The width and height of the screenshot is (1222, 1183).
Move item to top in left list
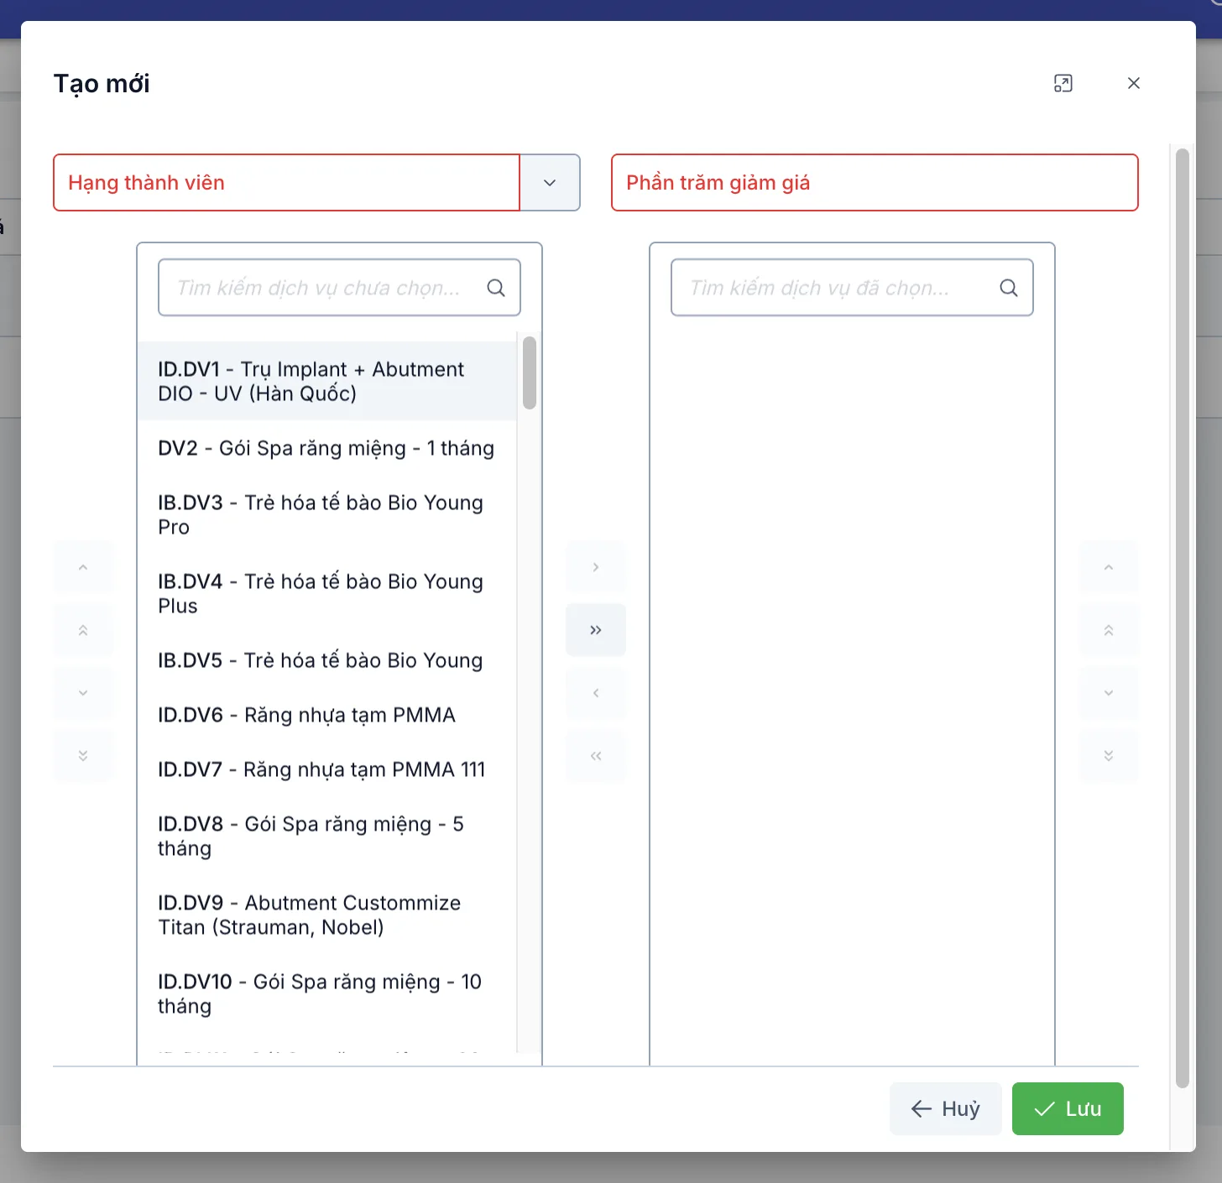(83, 630)
